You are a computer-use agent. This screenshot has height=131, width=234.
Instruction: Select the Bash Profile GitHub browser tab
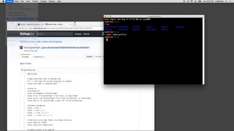(x=57, y=24)
